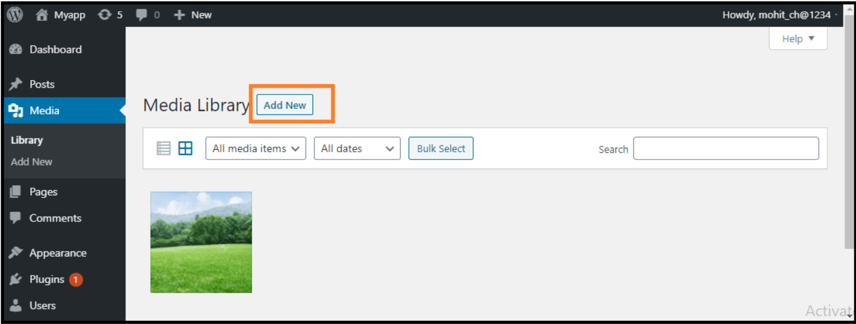This screenshot has width=856, height=324.
Task: Click the Add New button
Action: pyautogui.click(x=284, y=105)
